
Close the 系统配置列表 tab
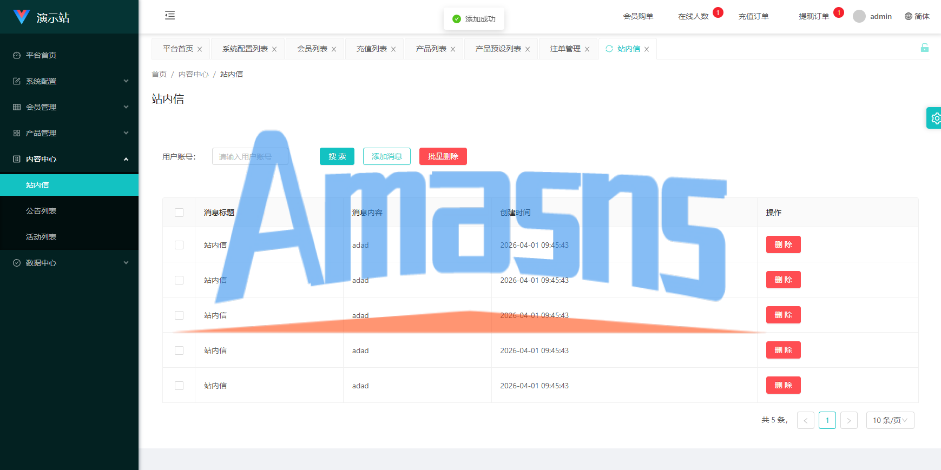pos(274,49)
